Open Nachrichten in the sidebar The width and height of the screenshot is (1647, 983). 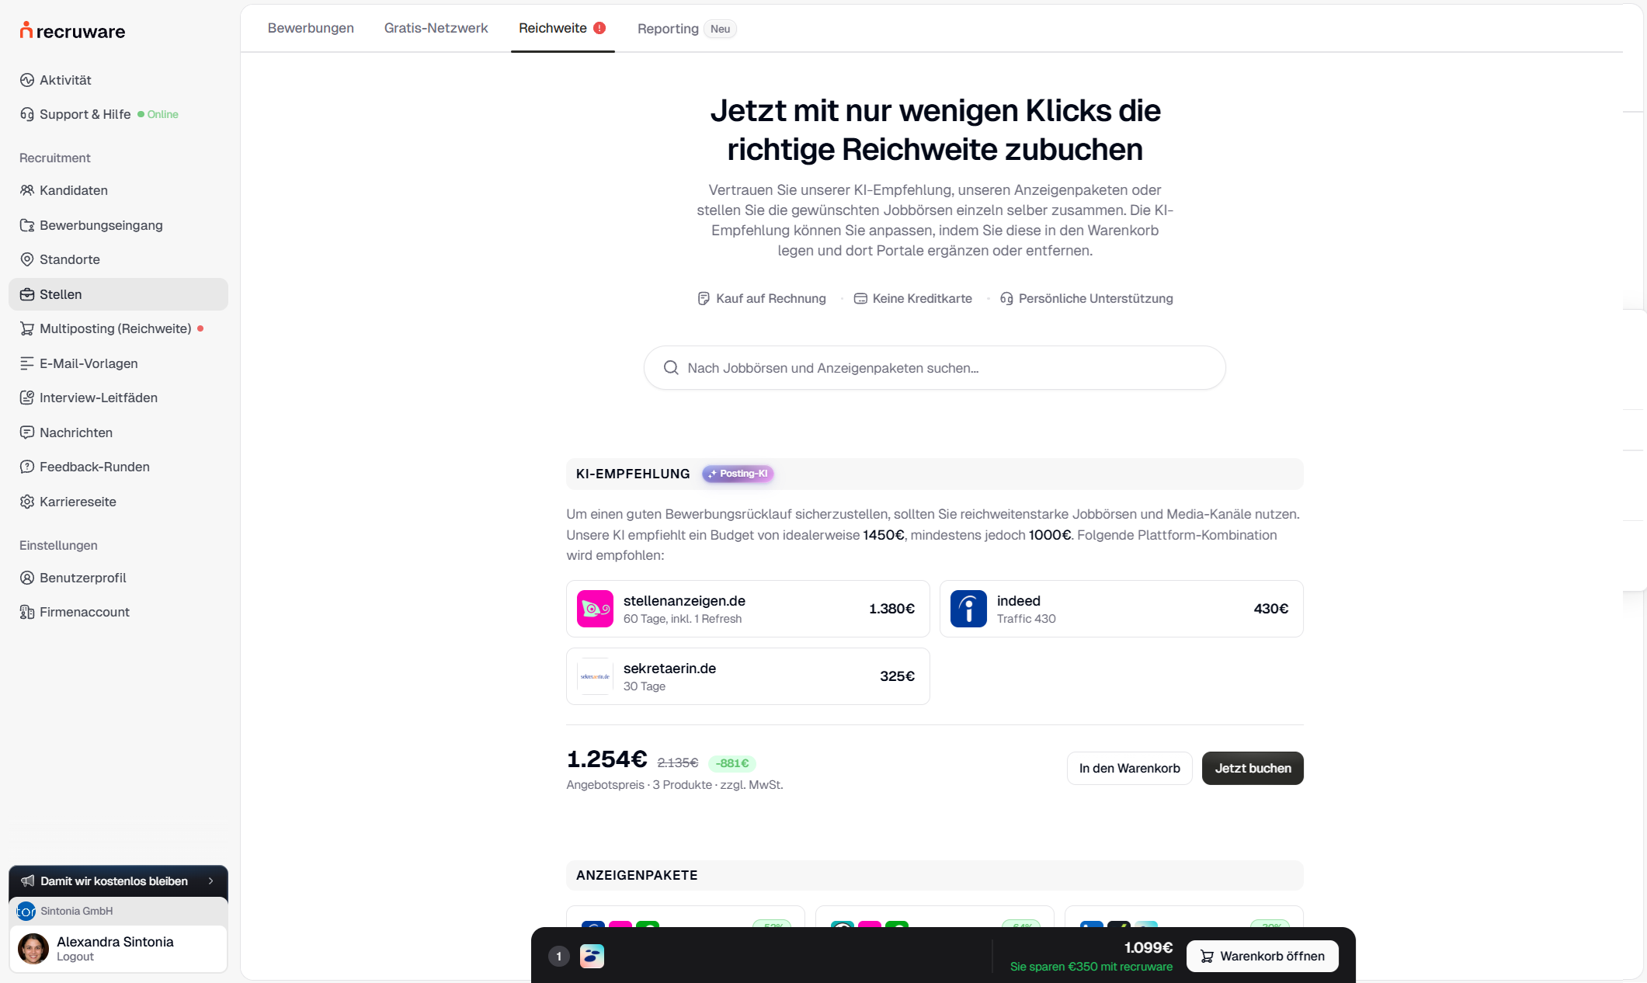75,432
